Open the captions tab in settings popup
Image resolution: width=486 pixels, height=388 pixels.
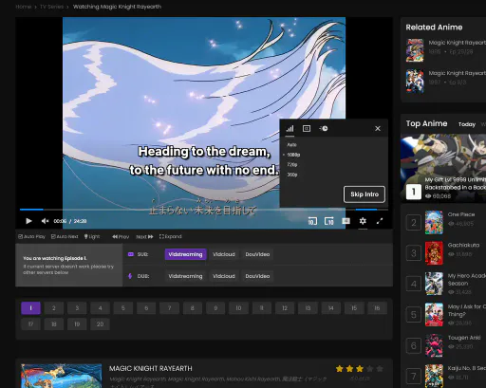tap(307, 129)
